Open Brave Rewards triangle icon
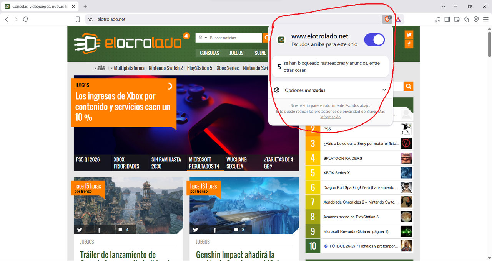The image size is (492, 261). (398, 19)
